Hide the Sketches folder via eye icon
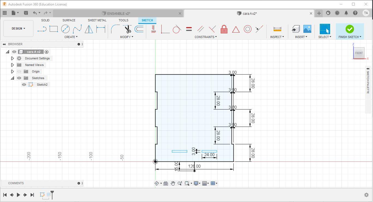This screenshot has width=373, height=202. [x=19, y=78]
